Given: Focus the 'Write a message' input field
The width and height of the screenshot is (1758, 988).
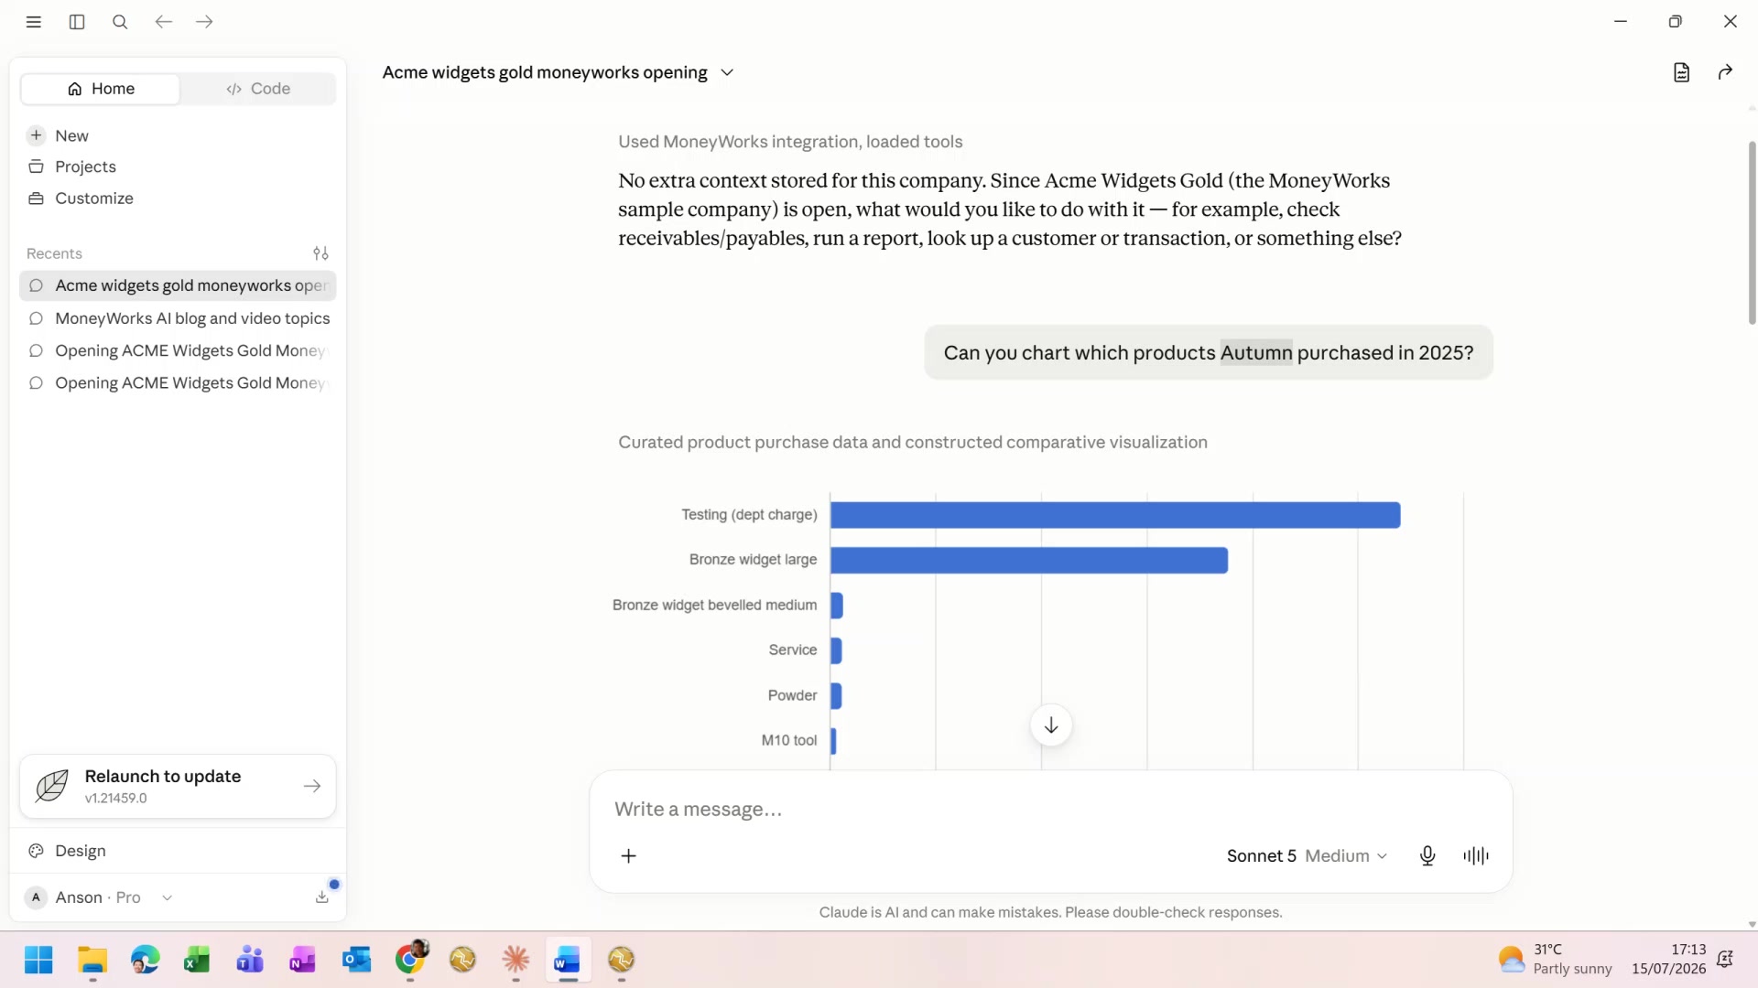Looking at the screenshot, I should click(x=1051, y=809).
